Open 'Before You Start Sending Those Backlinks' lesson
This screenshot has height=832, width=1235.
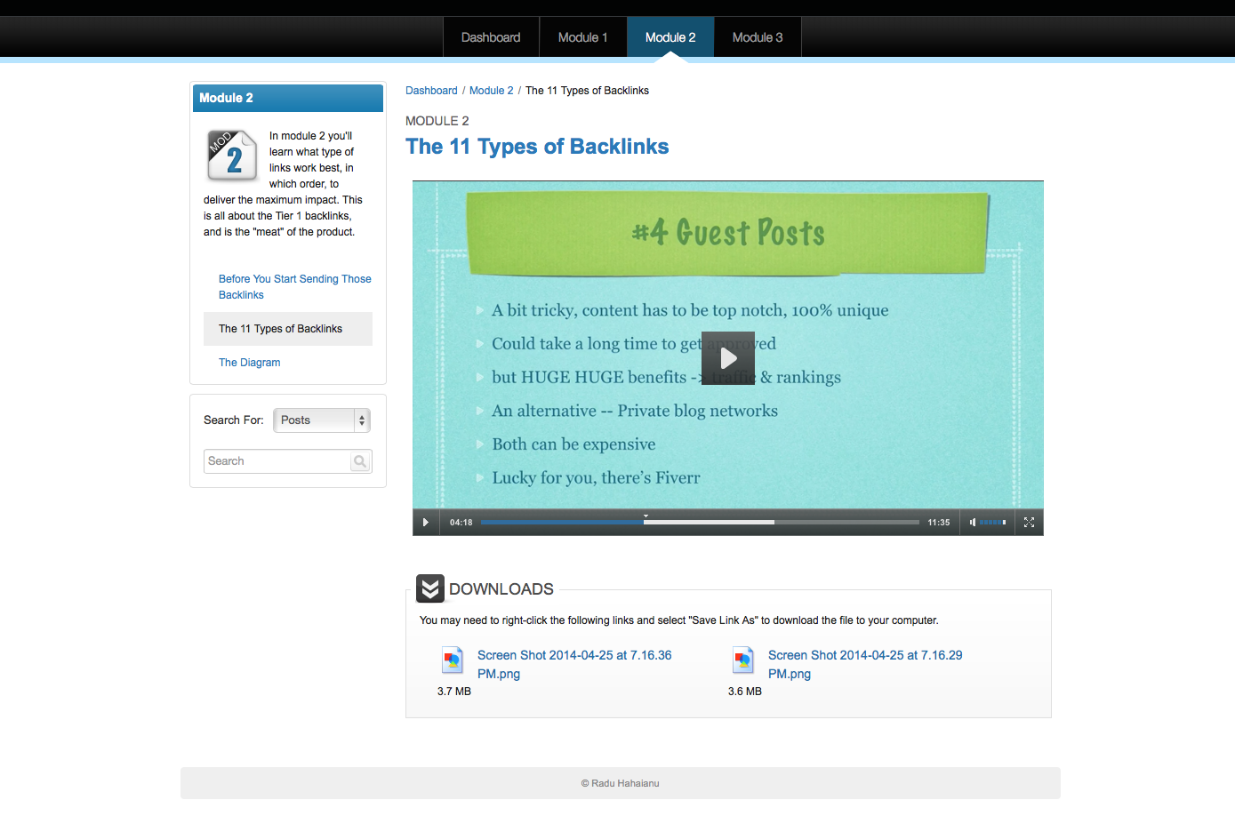pos(294,286)
